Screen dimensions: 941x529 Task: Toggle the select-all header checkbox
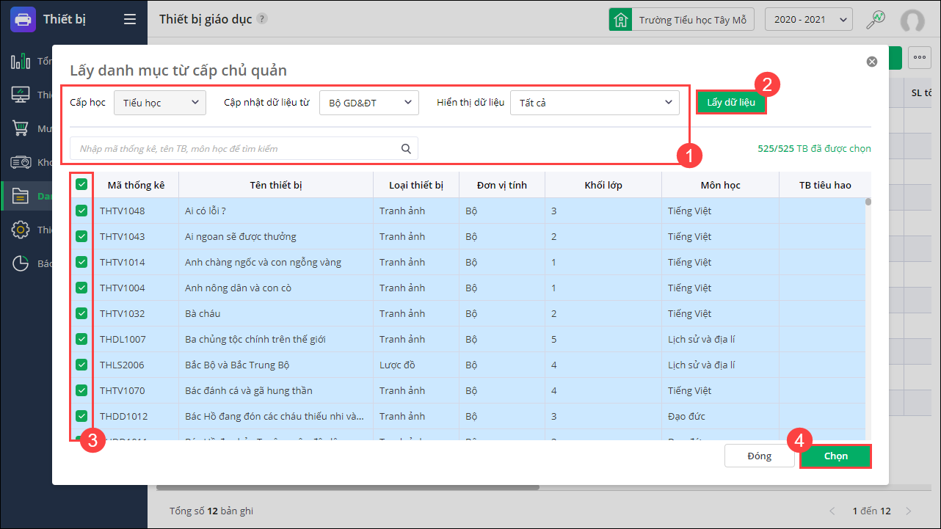(x=81, y=185)
